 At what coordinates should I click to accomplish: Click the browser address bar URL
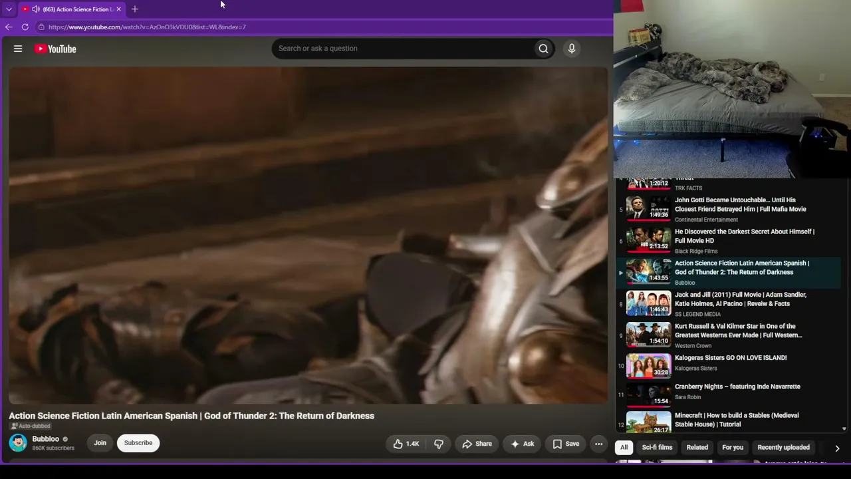[x=147, y=27]
